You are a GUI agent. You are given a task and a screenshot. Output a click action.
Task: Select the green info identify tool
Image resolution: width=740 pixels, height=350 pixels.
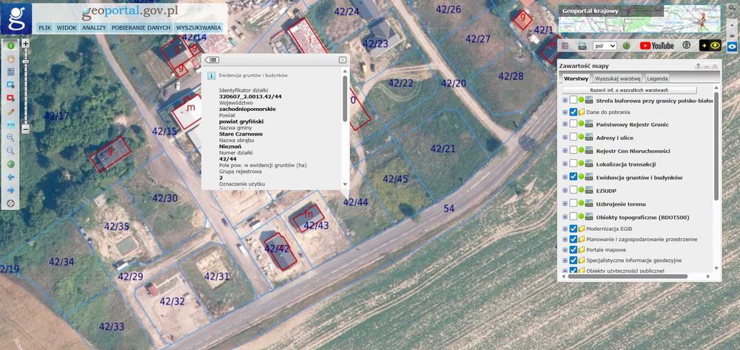click(x=10, y=46)
